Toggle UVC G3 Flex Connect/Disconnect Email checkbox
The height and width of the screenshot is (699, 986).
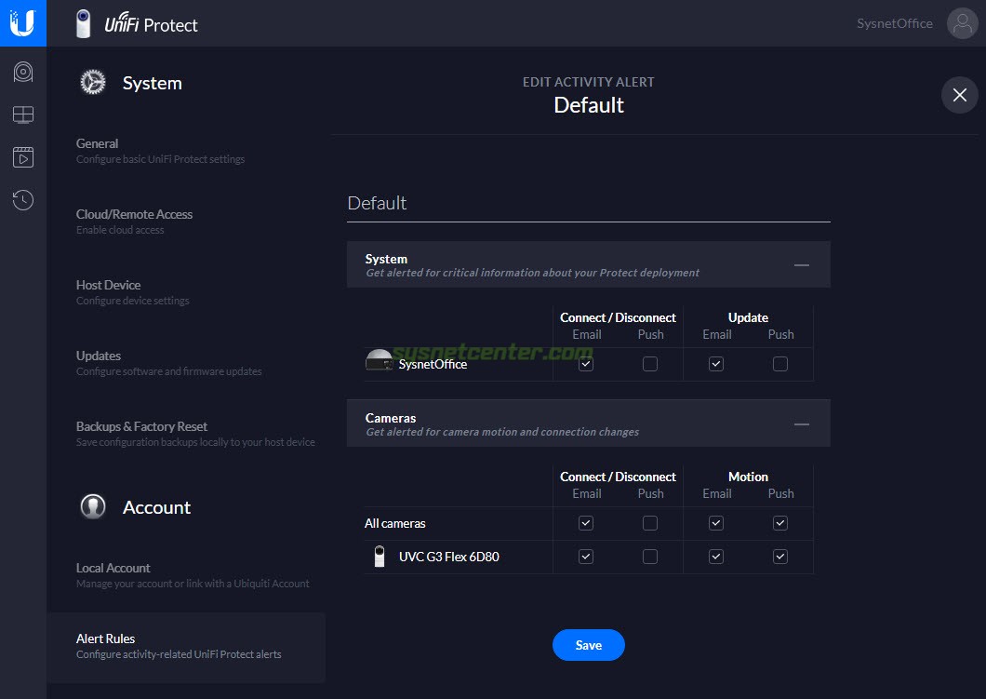[x=586, y=557]
